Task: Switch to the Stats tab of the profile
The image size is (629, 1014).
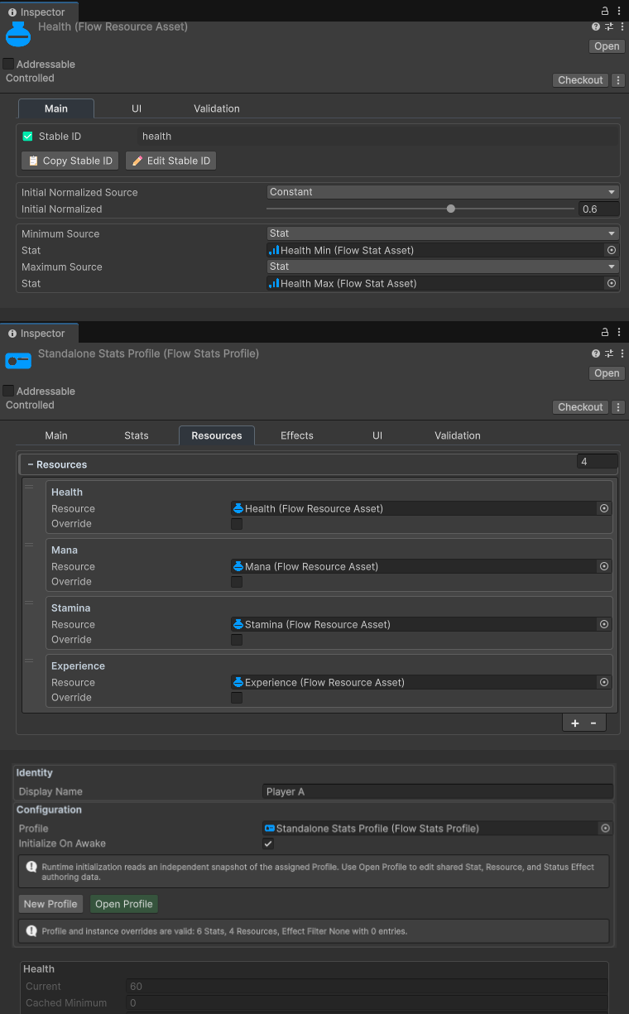Action: 137,435
